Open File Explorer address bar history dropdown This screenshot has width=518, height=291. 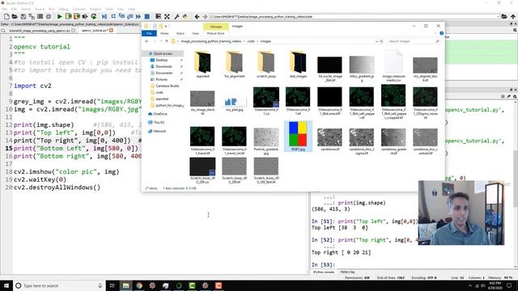pyautogui.click(x=376, y=41)
